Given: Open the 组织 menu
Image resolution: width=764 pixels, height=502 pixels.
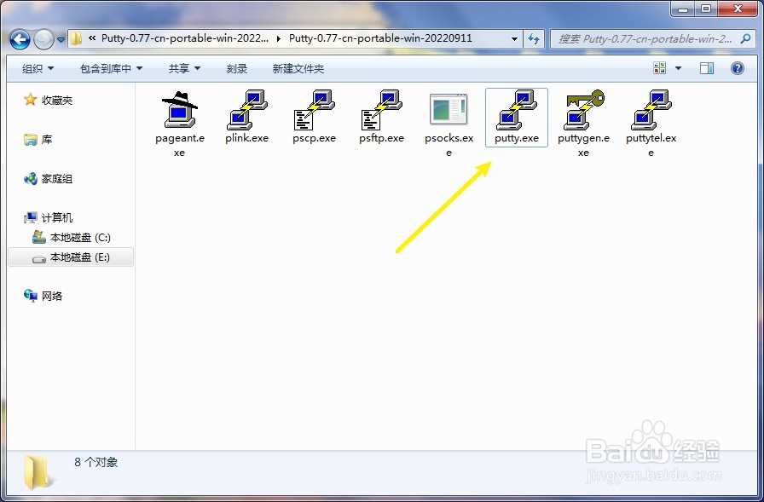Looking at the screenshot, I should click(38, 69).
